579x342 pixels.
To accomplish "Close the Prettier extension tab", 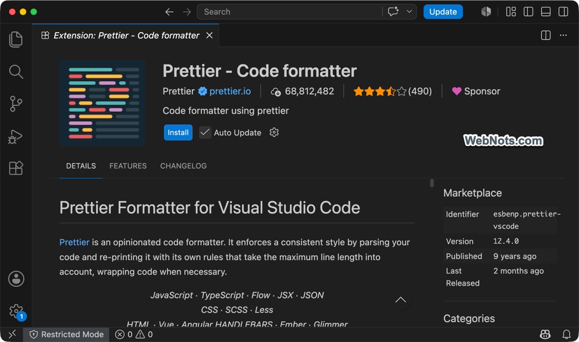I will click(209, 35).
